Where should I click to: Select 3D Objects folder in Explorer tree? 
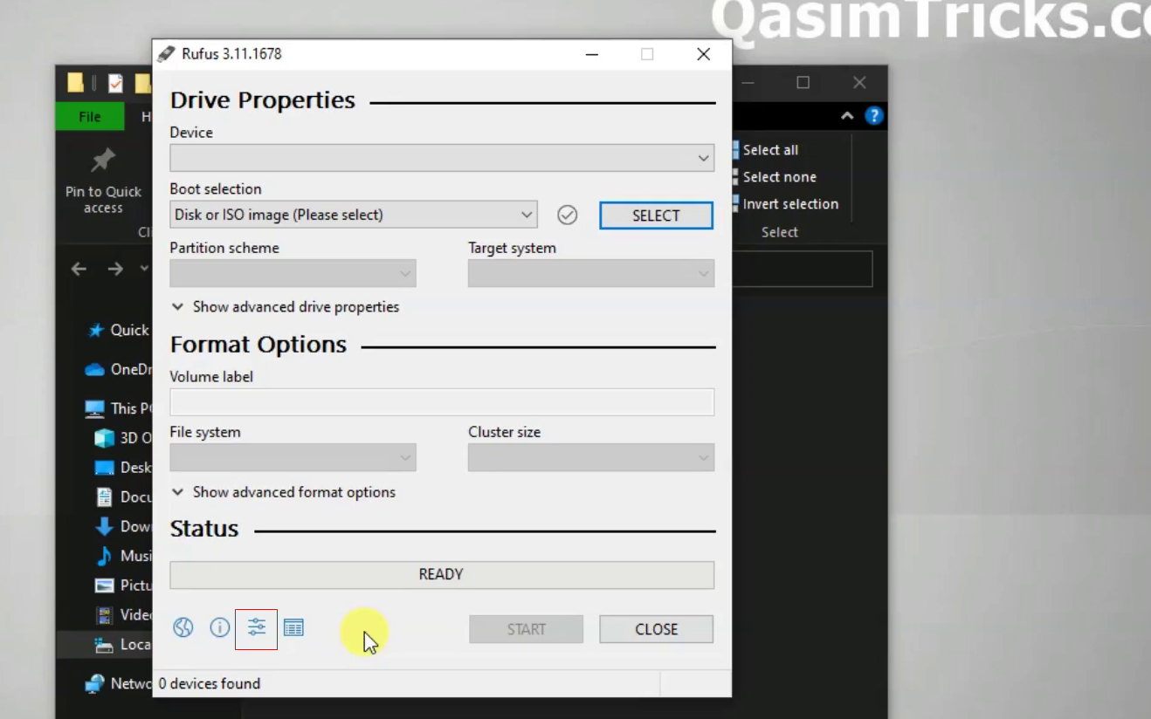pos(122,438)
